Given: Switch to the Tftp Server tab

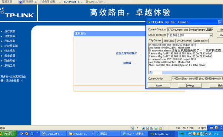Looking at the screenshot, I should [155, 40].
